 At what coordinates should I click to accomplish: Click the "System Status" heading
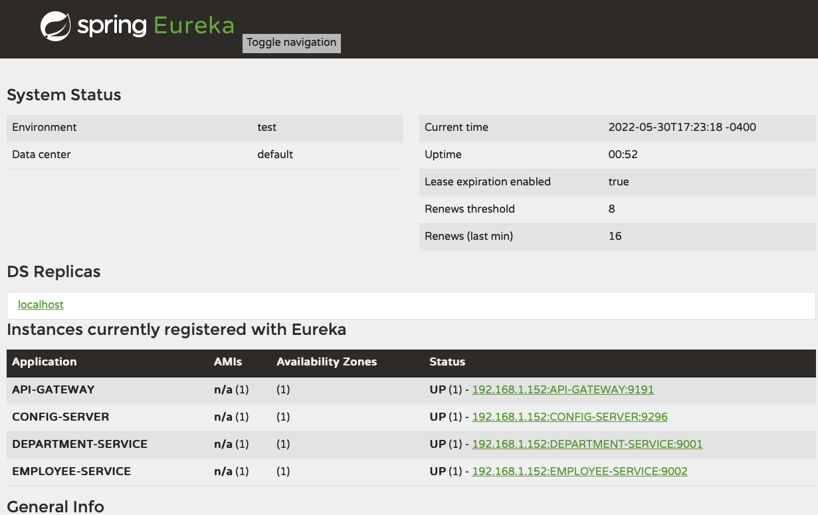click(64, 95)
